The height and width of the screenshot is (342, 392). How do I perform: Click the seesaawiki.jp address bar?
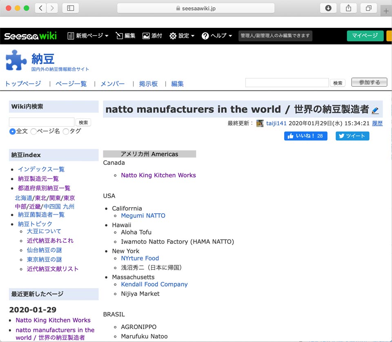tap(196, 8)
